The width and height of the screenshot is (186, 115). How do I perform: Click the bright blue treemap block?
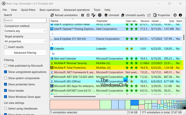pyautogui.click(x=134, y=103)
